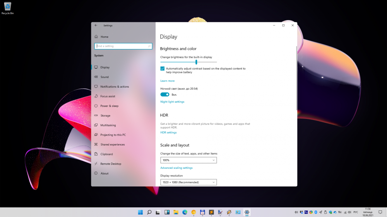Click the Home icon in Settings
This screenshot has width=387, height=217.
pos(96,37)
